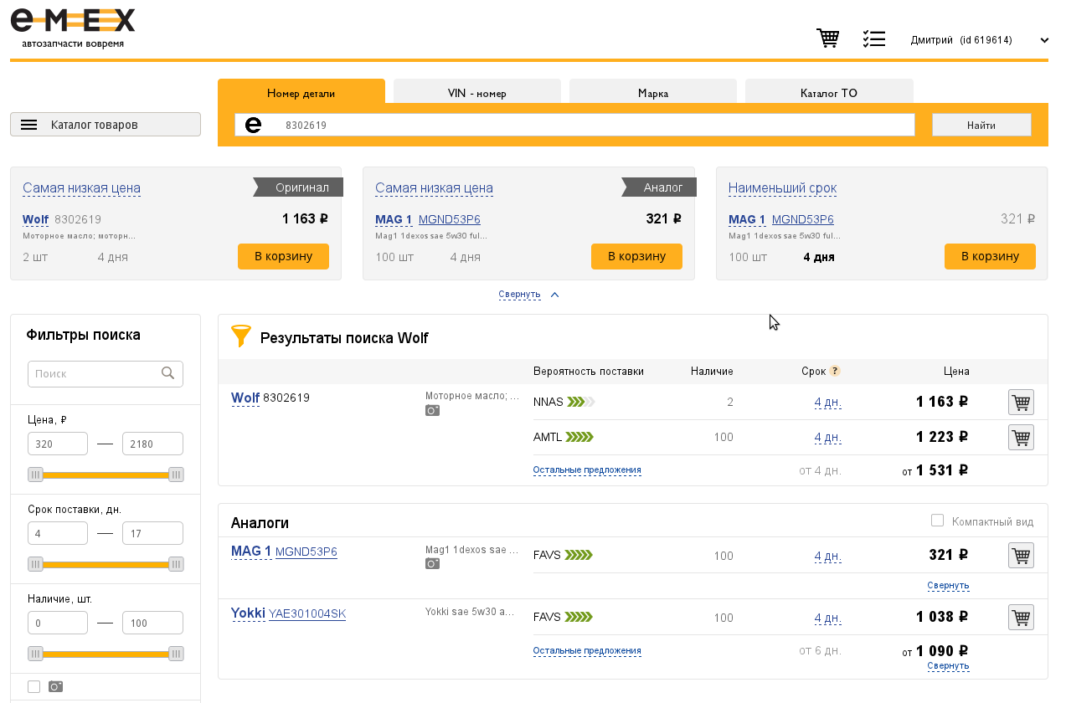The height and width of the screenshot is (703, 1066).
Task: Grab the right handle of Наличие slider
Action: point(176,654)
